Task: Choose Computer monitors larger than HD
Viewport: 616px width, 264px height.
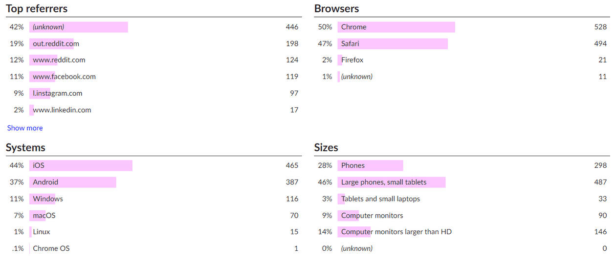Action: pyautogui.click(x=396, y=232)
